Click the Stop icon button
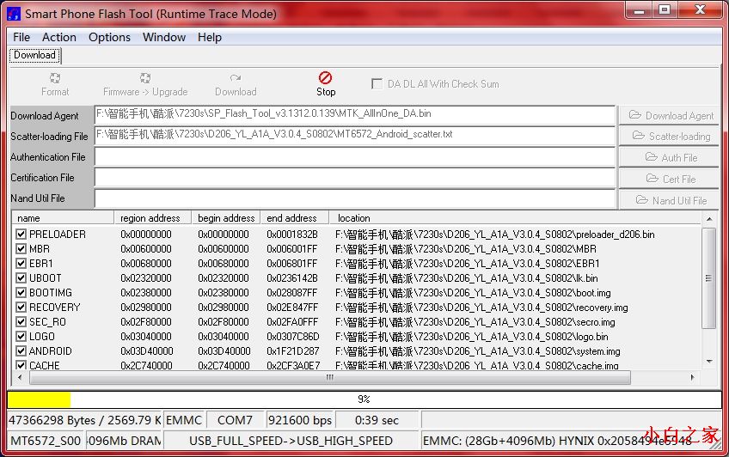 point(326,77)
